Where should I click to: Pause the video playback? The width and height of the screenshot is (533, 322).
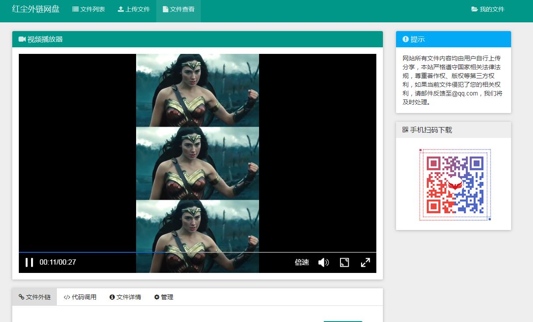tap(29, 262)
